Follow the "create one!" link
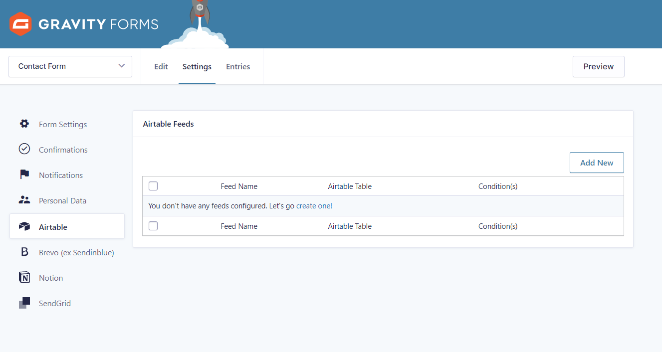Image resolution: width=662 pixels, height=352 pixels. tap(314, 205)
